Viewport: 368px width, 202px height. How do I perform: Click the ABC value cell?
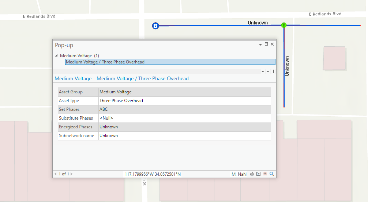[x=184, y=109]
